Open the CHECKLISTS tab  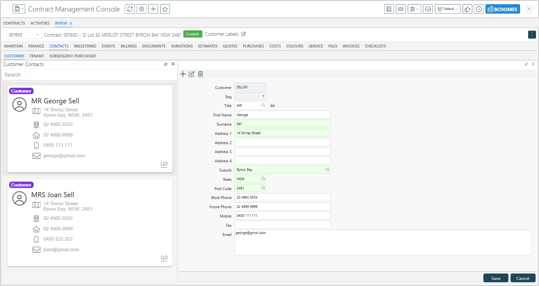(376, 46)
